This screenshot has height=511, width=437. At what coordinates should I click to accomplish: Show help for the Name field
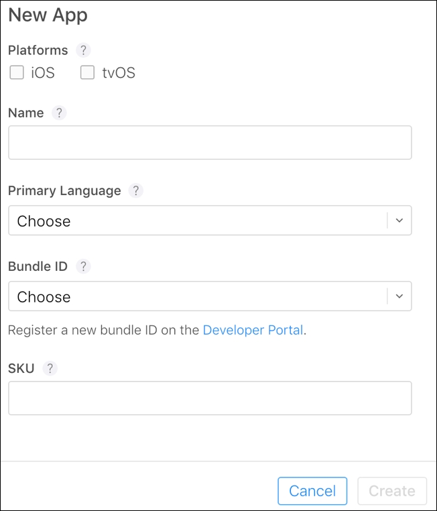[x=59, y=113]
